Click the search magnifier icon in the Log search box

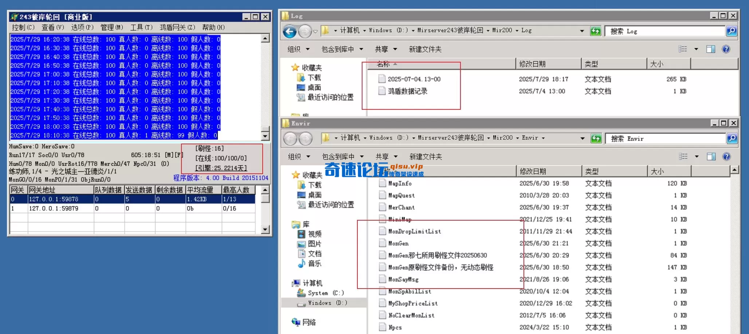[x=732, y=31]
